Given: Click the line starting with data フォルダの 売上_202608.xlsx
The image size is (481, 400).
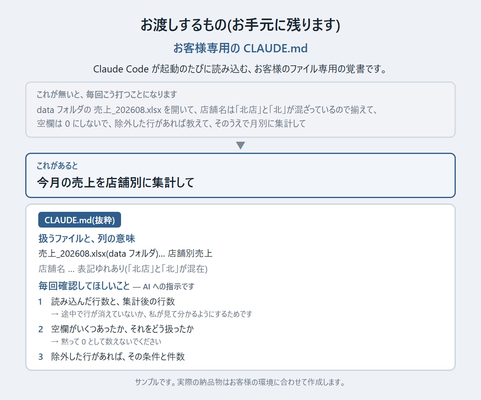Looking at the screenshot, I should tap(207, 109).
